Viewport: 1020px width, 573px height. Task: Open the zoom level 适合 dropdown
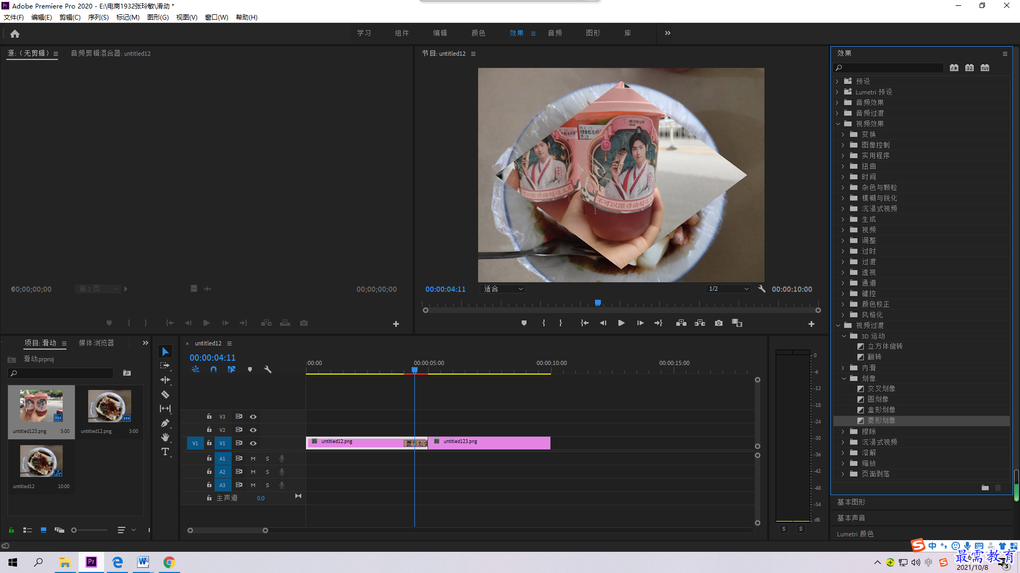coord(503,289)
